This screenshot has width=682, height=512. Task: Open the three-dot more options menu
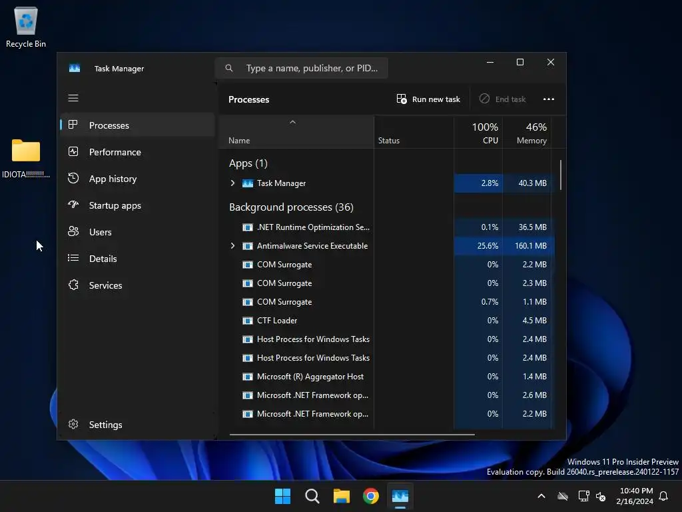[x=549, y=99]
